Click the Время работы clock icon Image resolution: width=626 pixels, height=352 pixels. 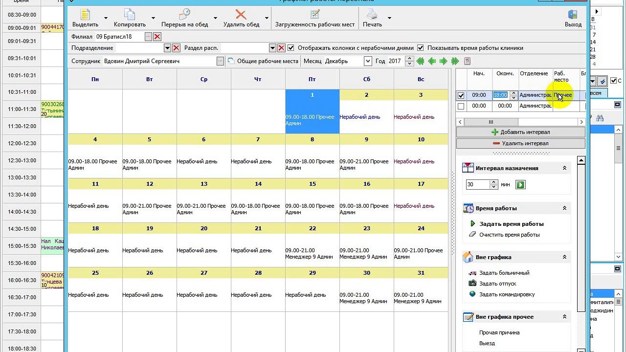click(x=468, y=208)
